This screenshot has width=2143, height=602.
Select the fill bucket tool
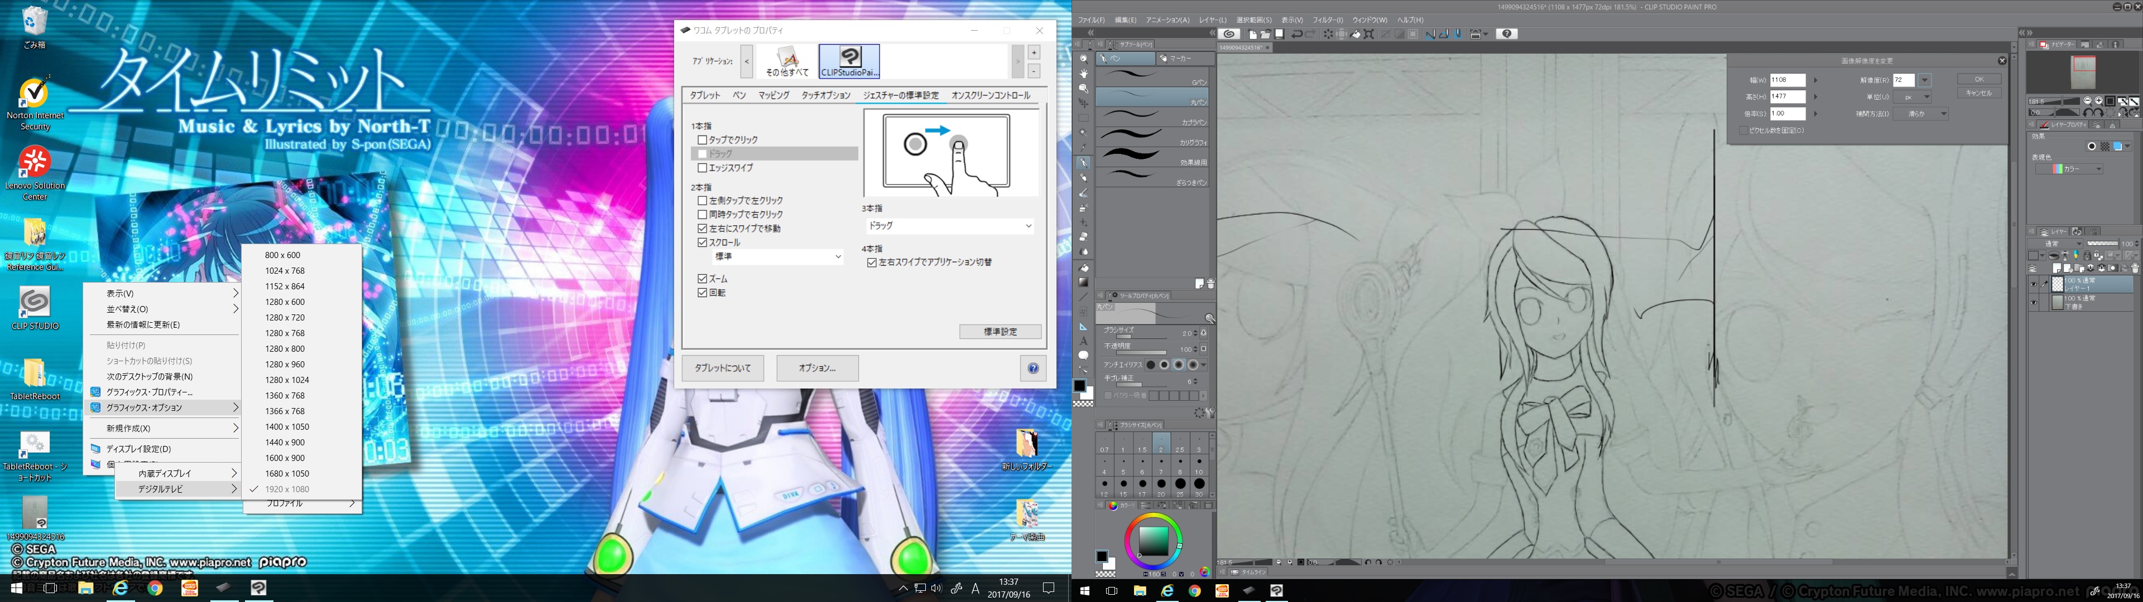click(1083, 268)
